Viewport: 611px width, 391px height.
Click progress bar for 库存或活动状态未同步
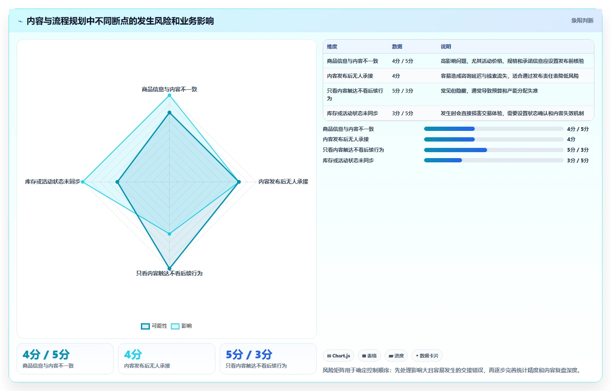[494, 160]
